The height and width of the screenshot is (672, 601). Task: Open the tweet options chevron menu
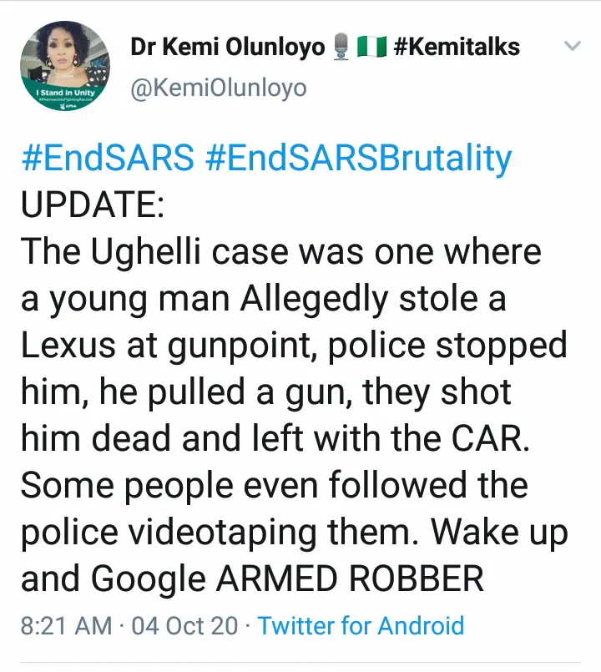pyautogui.click(x=572, y=46)
